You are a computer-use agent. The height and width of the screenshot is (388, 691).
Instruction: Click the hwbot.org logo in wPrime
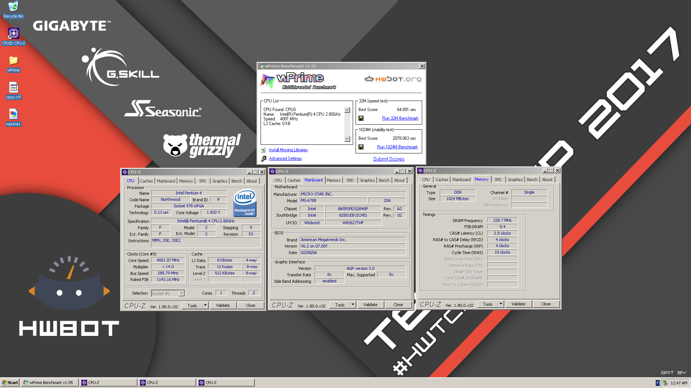393,79
